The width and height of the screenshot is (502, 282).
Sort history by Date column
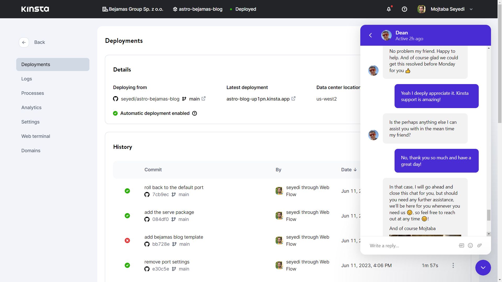click(349, 170)
